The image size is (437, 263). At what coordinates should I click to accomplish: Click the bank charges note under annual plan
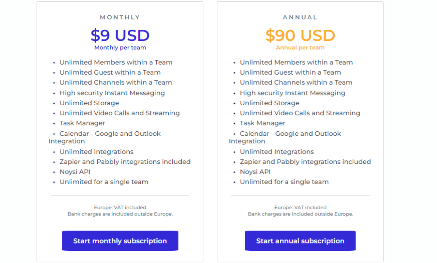pos(300,214)
